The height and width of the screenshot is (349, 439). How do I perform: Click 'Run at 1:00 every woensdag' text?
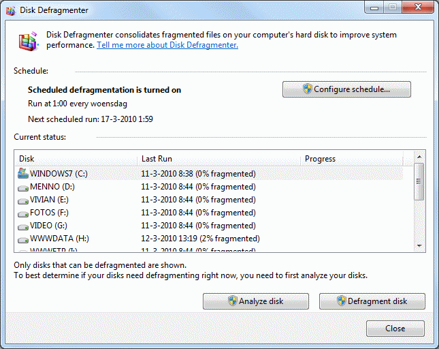(x=78, y=104)
